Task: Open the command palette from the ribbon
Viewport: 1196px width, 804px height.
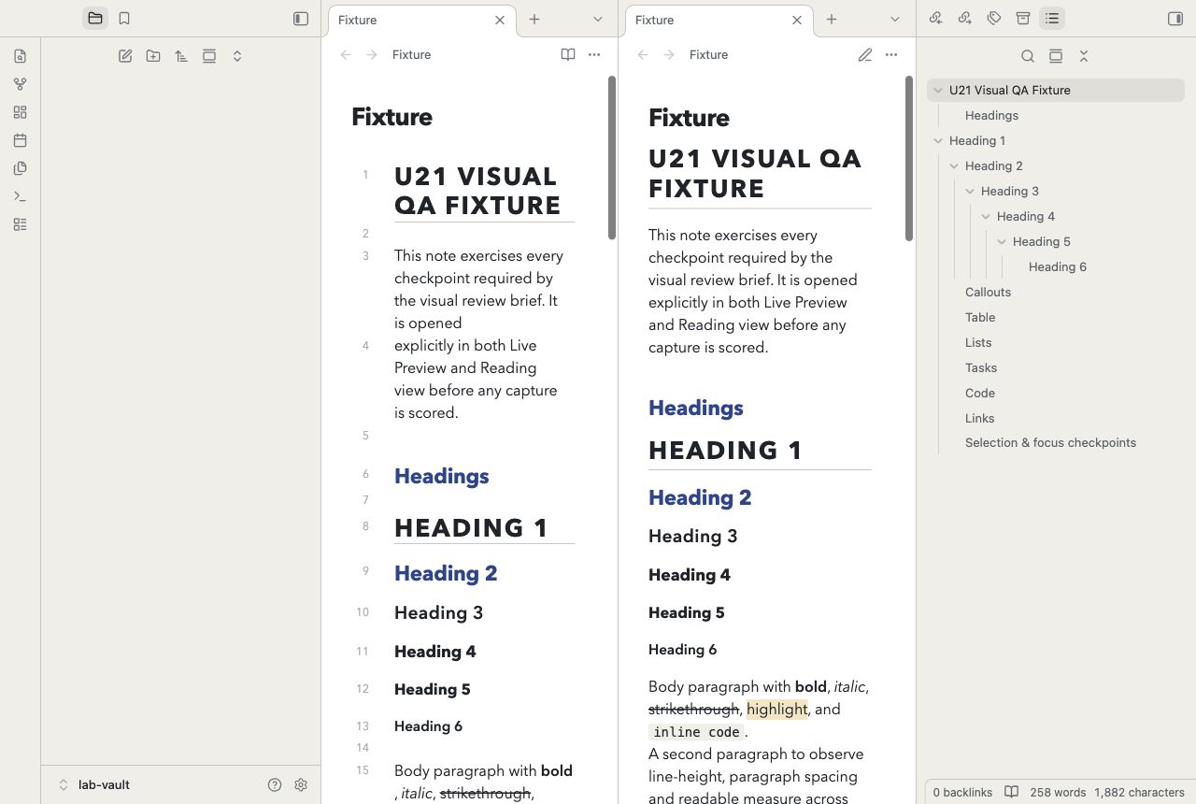Action: pyautogui.click(x=21, y=196)
